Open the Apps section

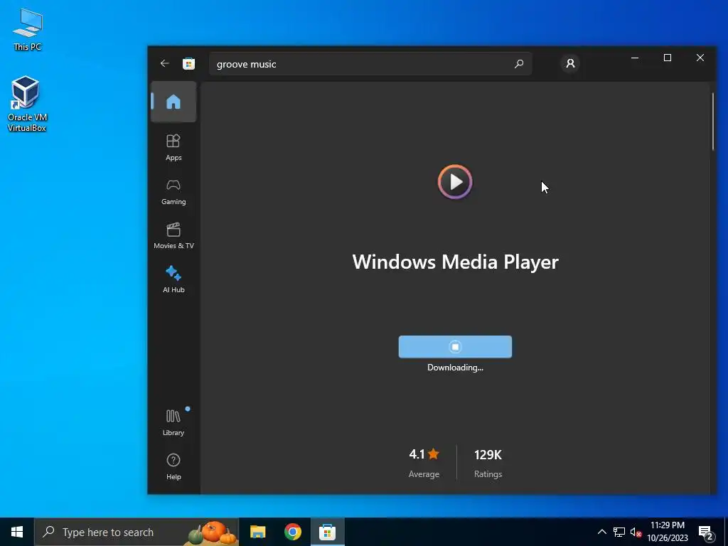point(173,147)
